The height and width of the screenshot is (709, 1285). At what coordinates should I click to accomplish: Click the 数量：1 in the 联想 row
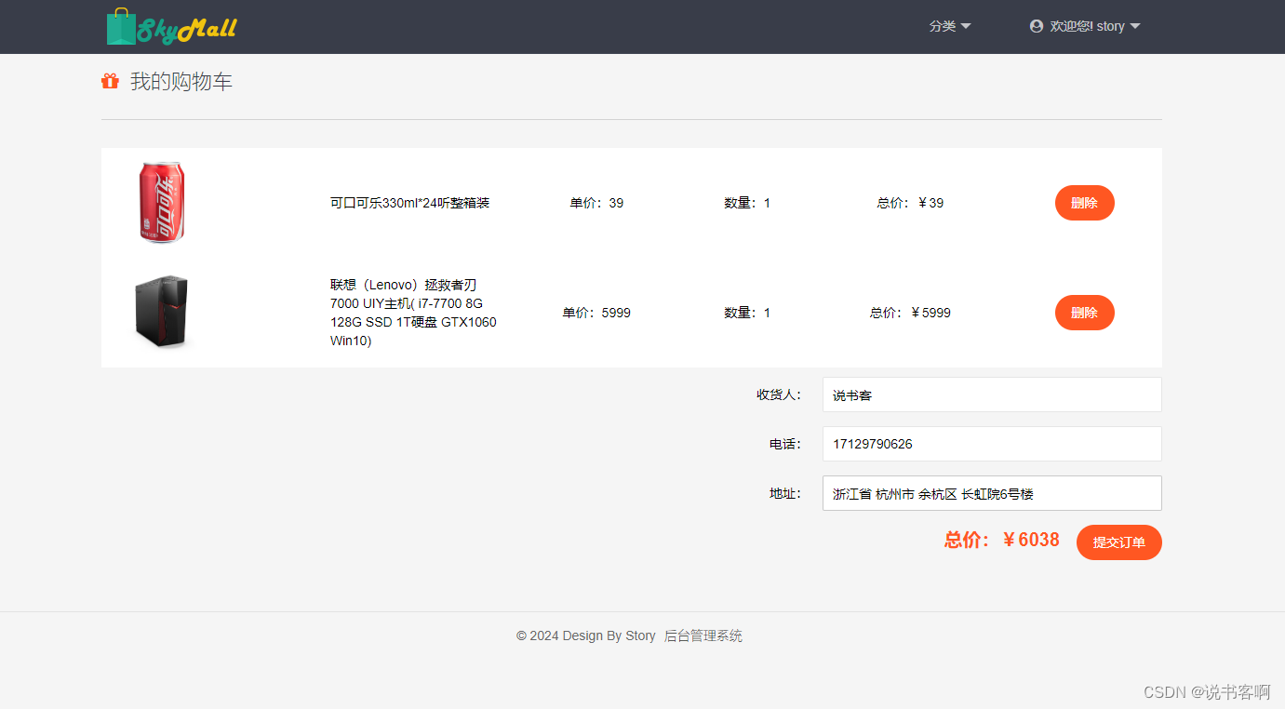pyautogui.click(x=747, y=313)
